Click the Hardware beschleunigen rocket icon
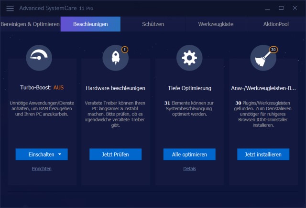The image size is (306, 208). click(116, 58)
